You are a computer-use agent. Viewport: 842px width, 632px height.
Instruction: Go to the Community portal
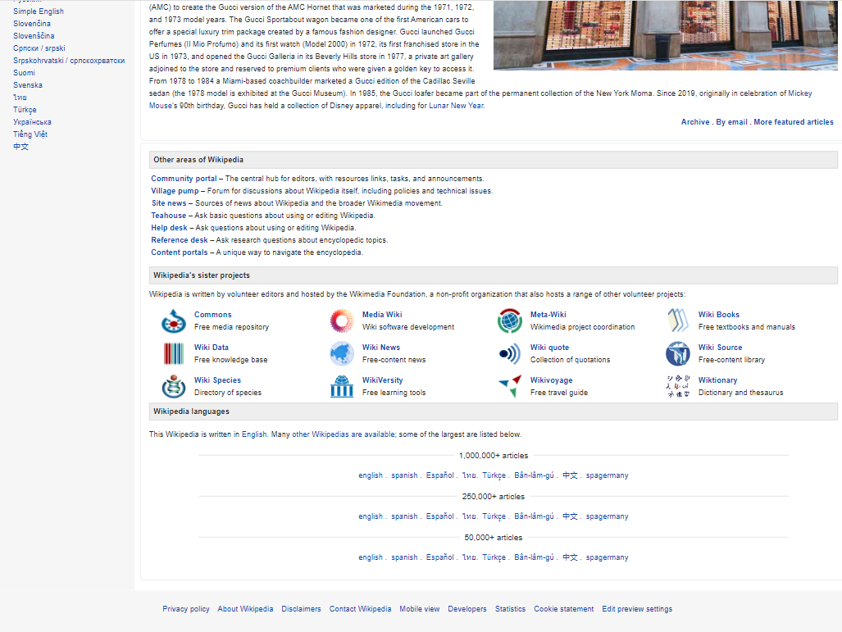[184, 179]
